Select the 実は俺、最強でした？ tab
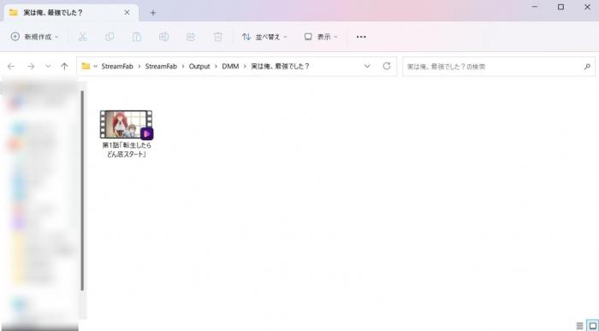Viewport: 599px width, 331px height. coord(72,13)
